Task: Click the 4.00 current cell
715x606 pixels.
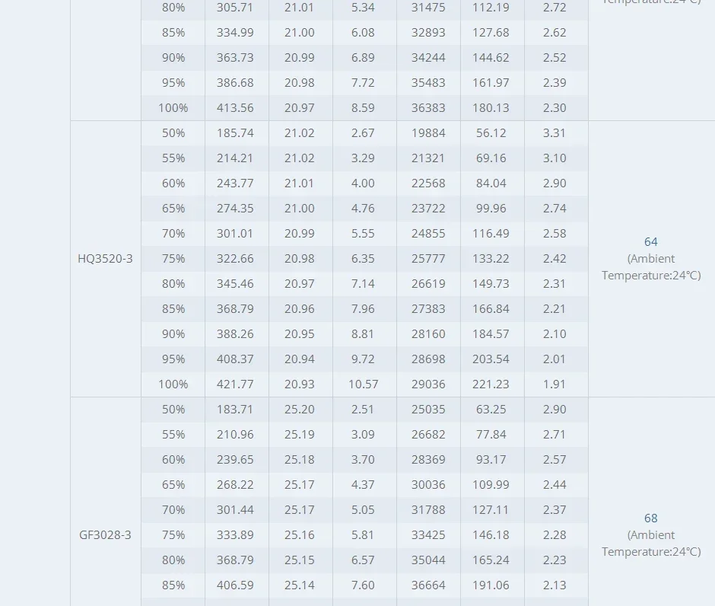Action: pos(363,183)
